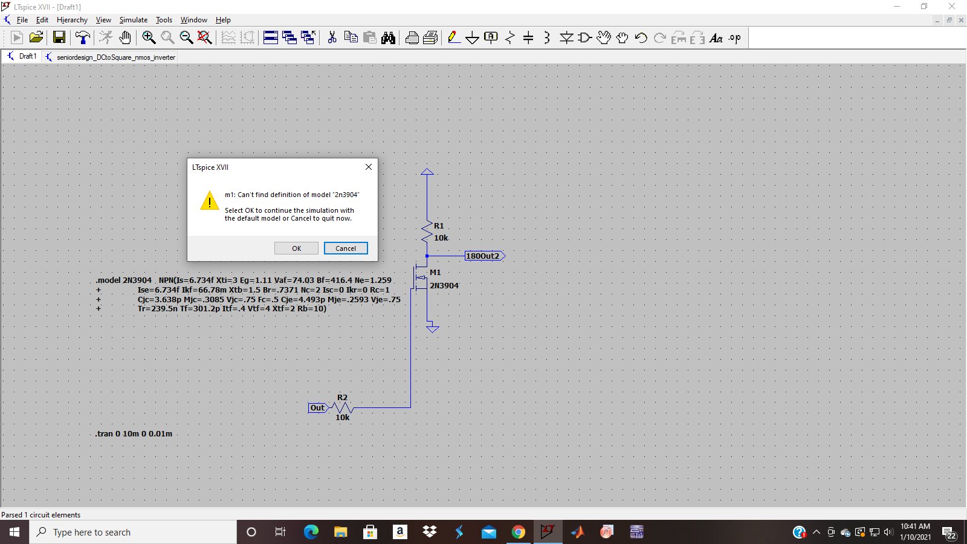The image size is (967, 544).
Task: Add text with the Aa tool
Action: (716, 37)
